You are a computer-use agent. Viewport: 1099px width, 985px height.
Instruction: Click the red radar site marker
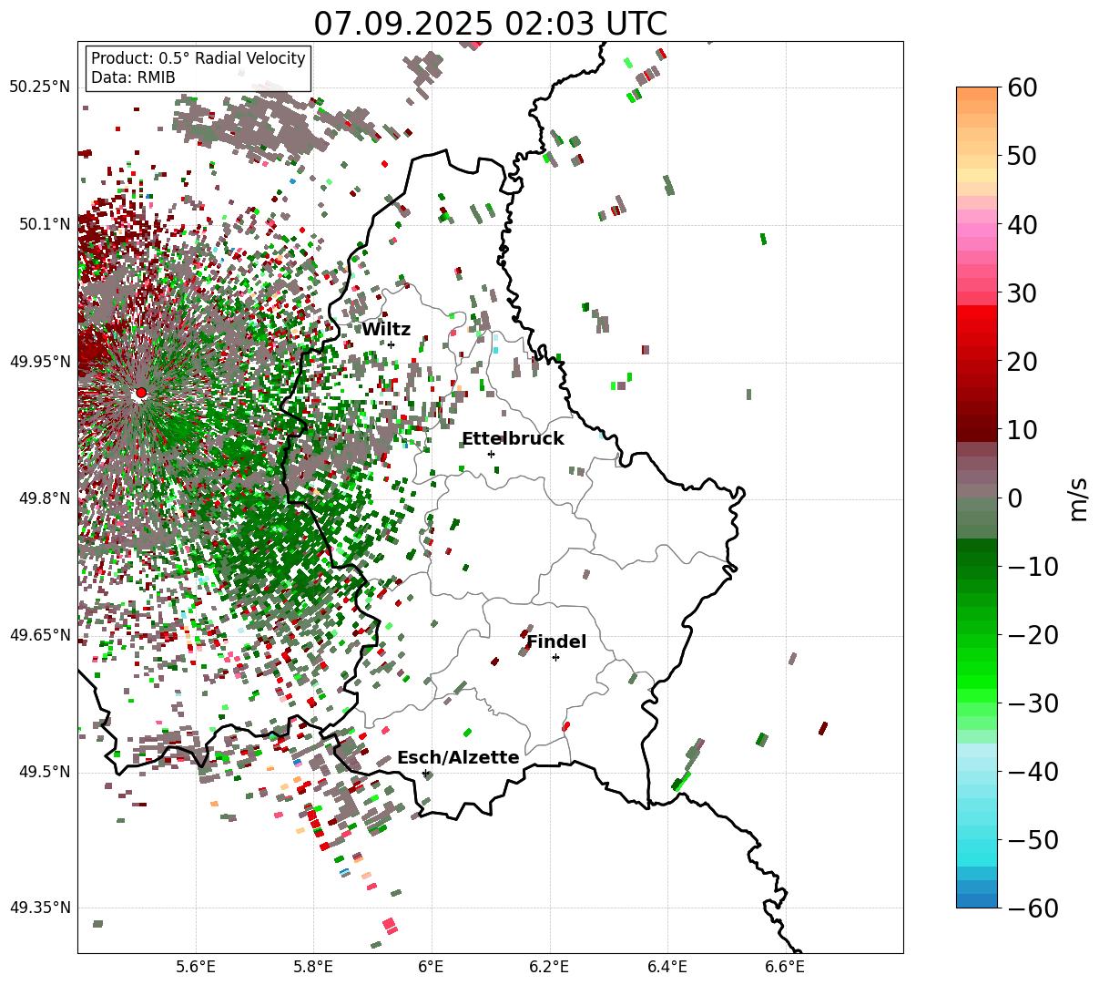point(141,393)
